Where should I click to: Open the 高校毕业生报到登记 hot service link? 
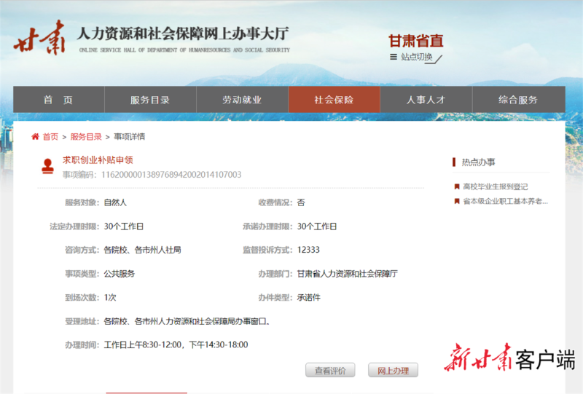(x=496, y=187)
